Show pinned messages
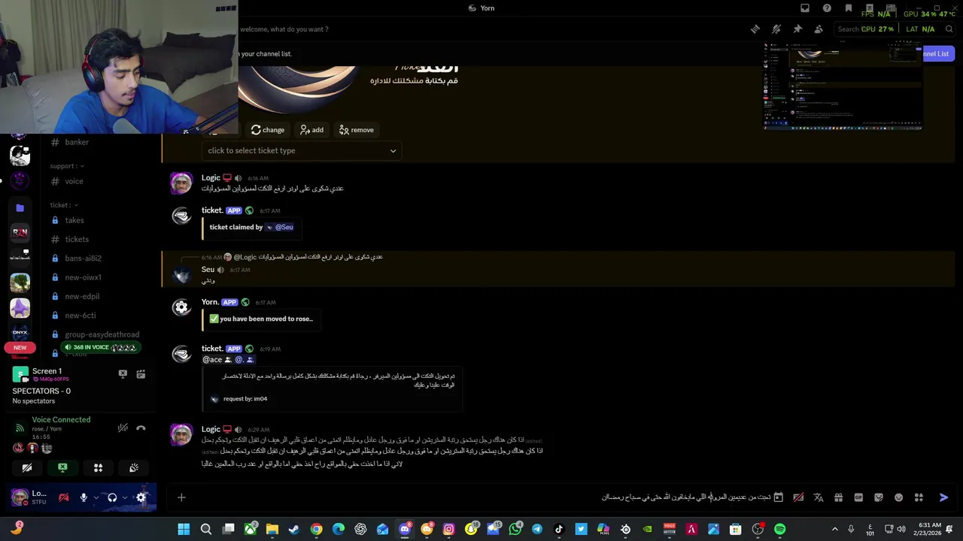Viewport: 963px width, 541px height. point(797,29)
